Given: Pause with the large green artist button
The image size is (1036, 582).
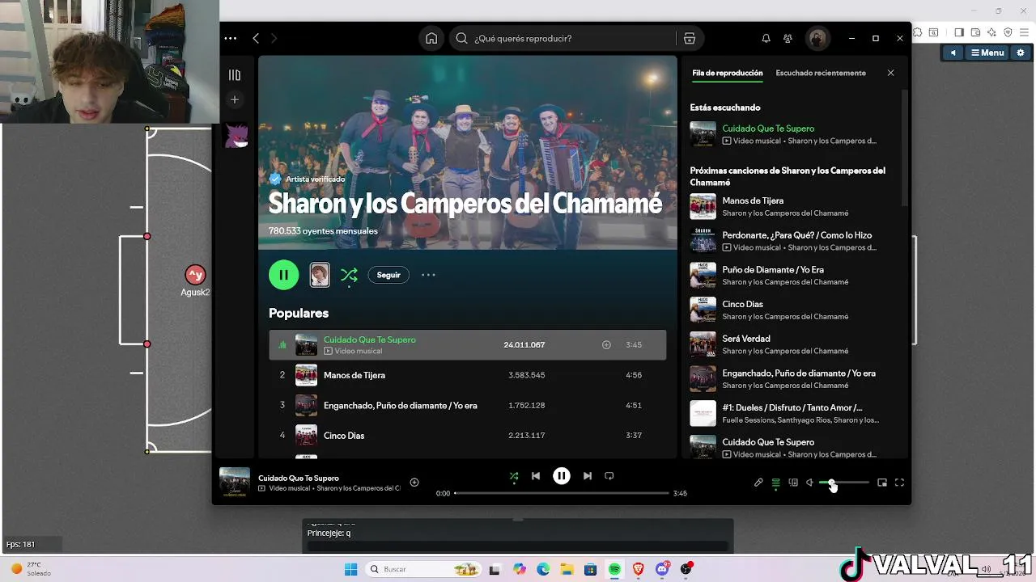Looking at the screenshot, I should pyautogui.click(x=283, y=275).
